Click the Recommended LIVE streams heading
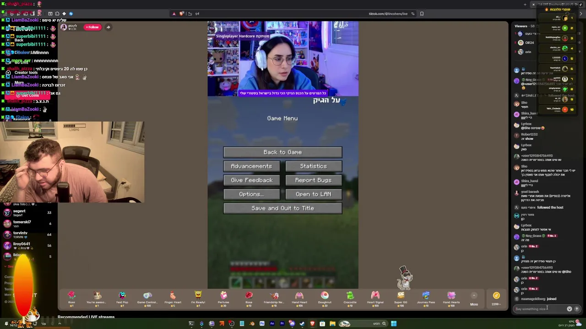The width and height of the screenshot is (586, 329). tap(86, 317)
